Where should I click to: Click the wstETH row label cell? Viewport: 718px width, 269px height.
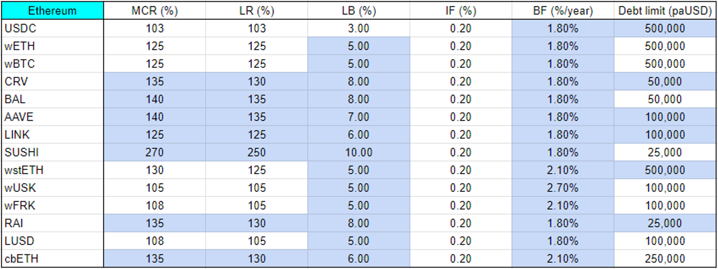52,170
